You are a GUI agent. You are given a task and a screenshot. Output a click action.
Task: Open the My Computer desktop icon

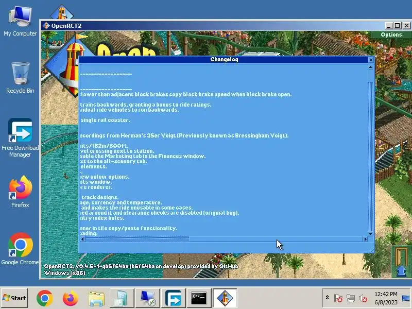[x=20, y=22]
